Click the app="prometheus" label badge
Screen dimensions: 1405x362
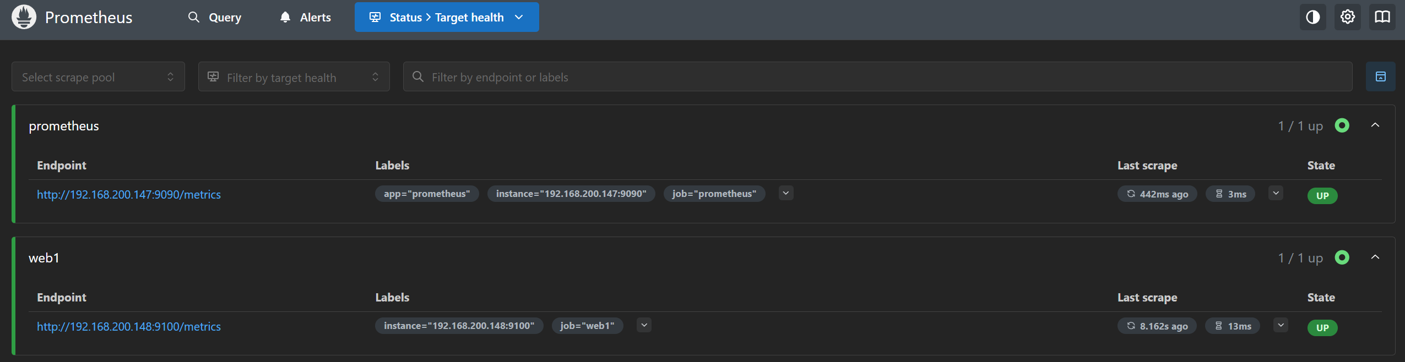click(427, 194)
